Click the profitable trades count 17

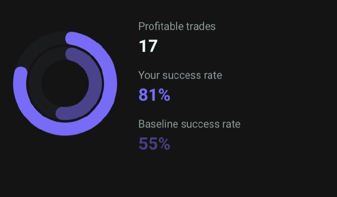click(x=148, y=46)
